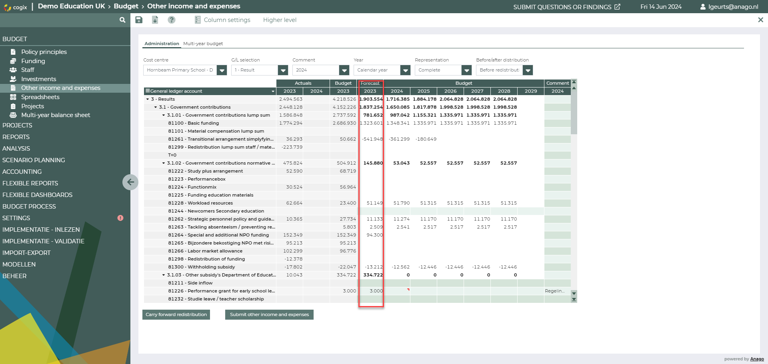Open the General ledger account menu icon
The width and height of the screenshot is (768, 364).
[x=147, y=91]
